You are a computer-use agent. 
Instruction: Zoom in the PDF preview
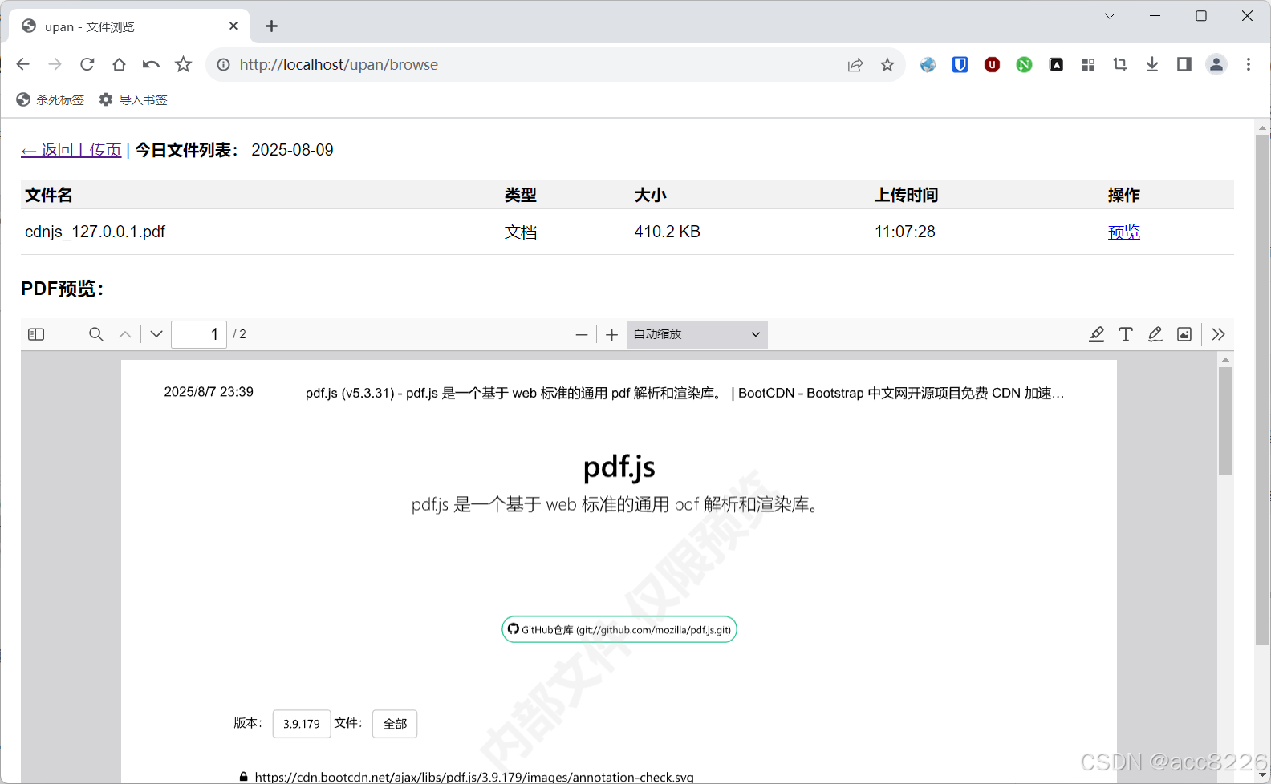[612, 334]
